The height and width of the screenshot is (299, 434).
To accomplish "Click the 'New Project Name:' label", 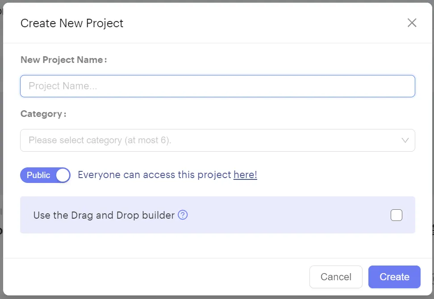I will pyautogui.click(x=64, y=60).
